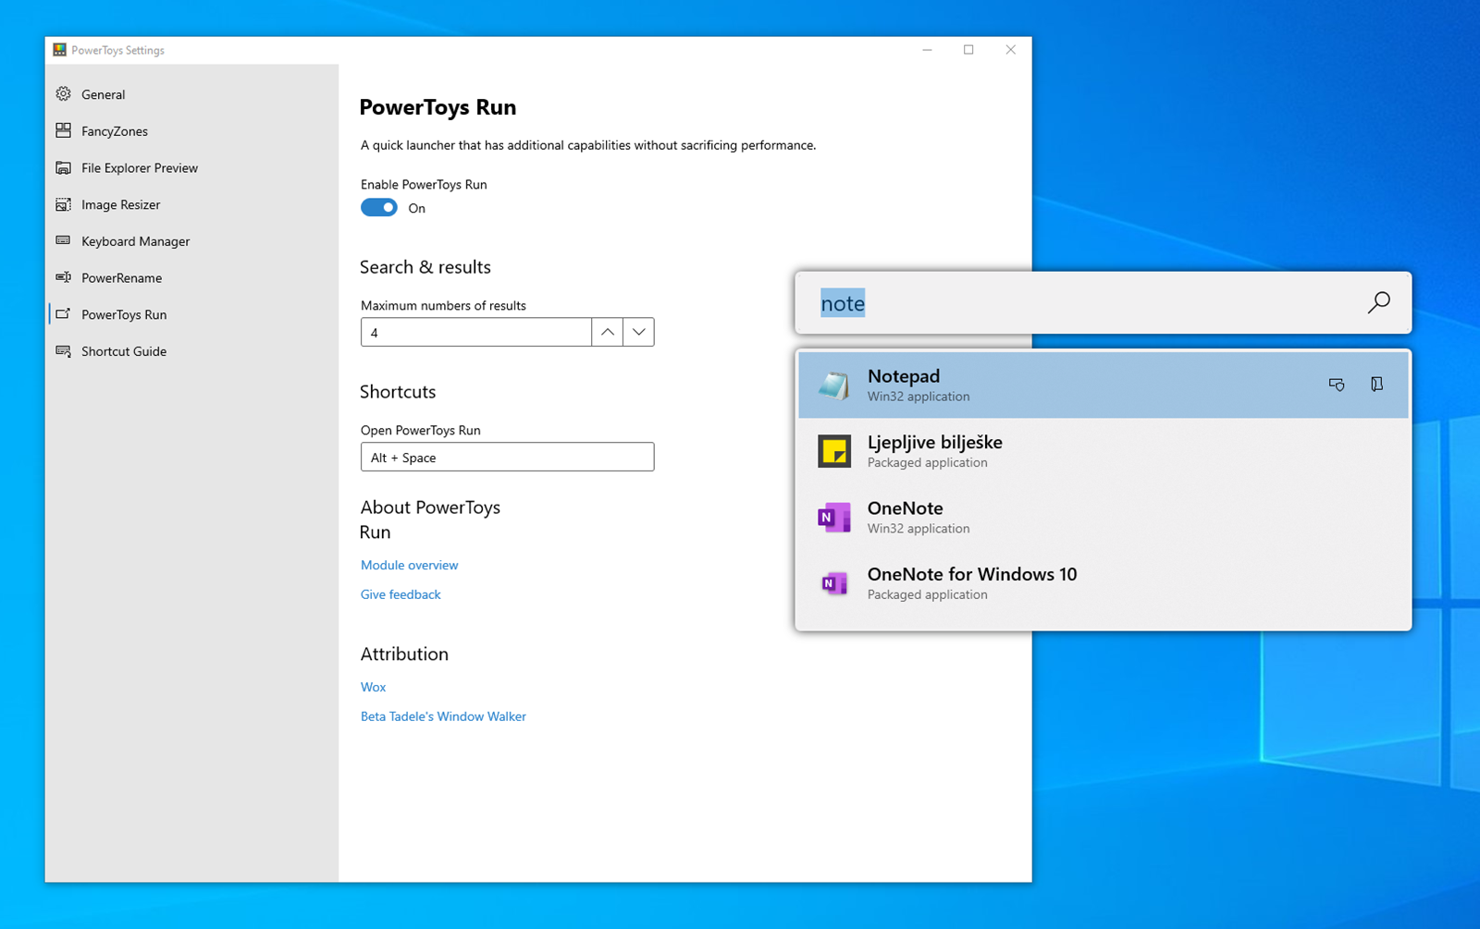Click OneNote for Windows 10 icon

(834, 583)
